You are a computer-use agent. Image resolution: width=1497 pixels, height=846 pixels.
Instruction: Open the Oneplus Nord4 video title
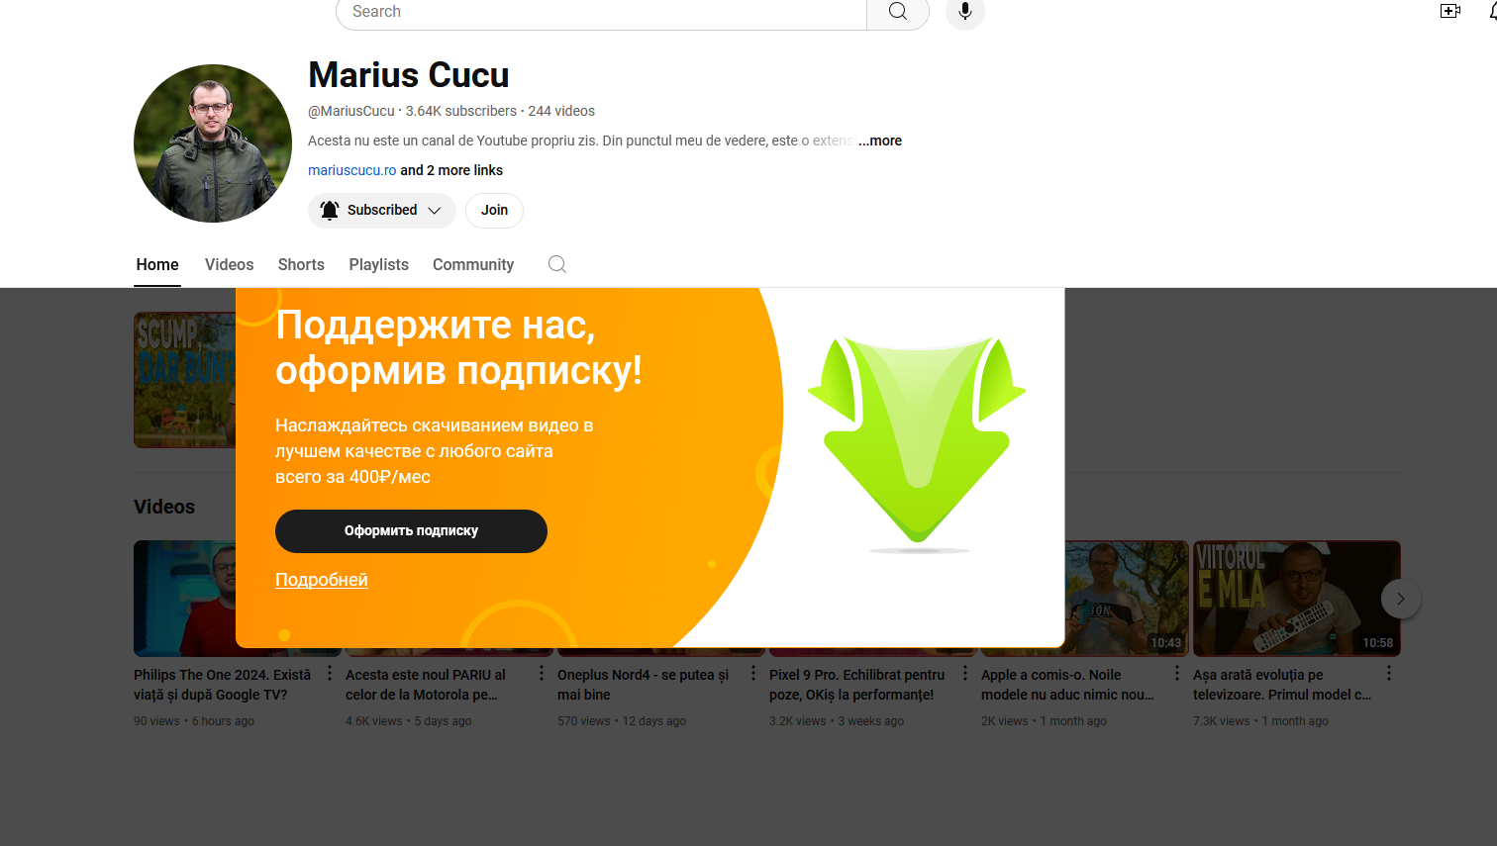pos(644,685)
